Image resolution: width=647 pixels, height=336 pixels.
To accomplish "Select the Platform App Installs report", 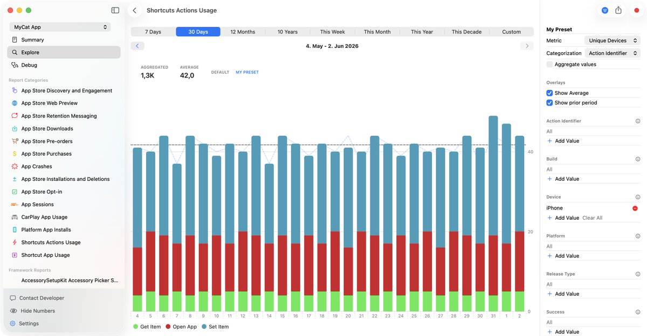I will click(x=64, y=229).
